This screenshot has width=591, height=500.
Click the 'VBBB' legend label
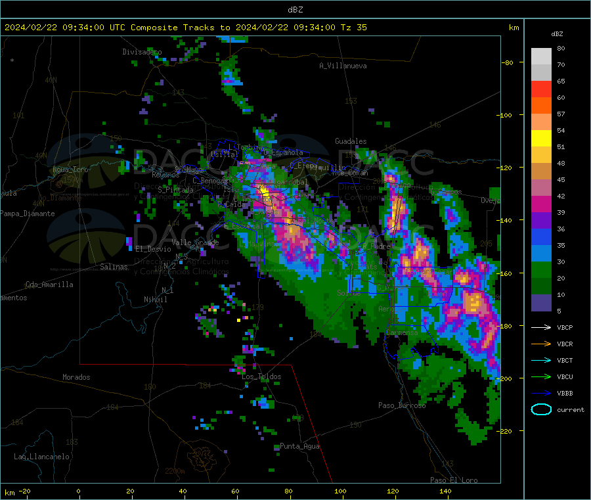pyautogui.click(x=565, y=394)
